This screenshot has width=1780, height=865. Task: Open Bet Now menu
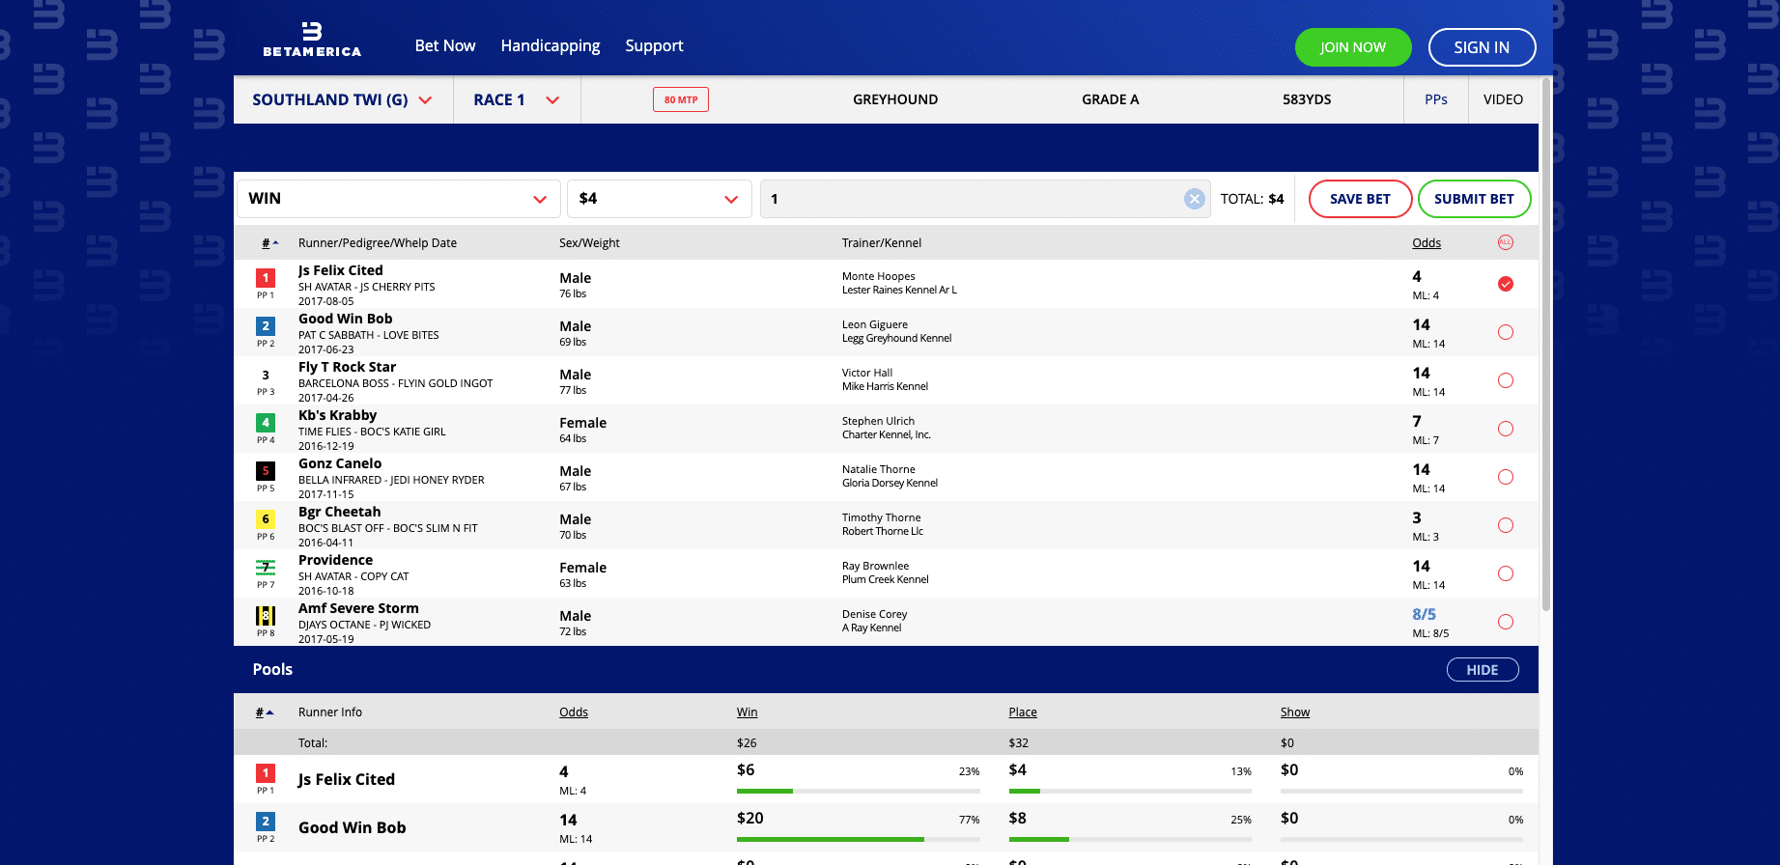tap(445, 45)
